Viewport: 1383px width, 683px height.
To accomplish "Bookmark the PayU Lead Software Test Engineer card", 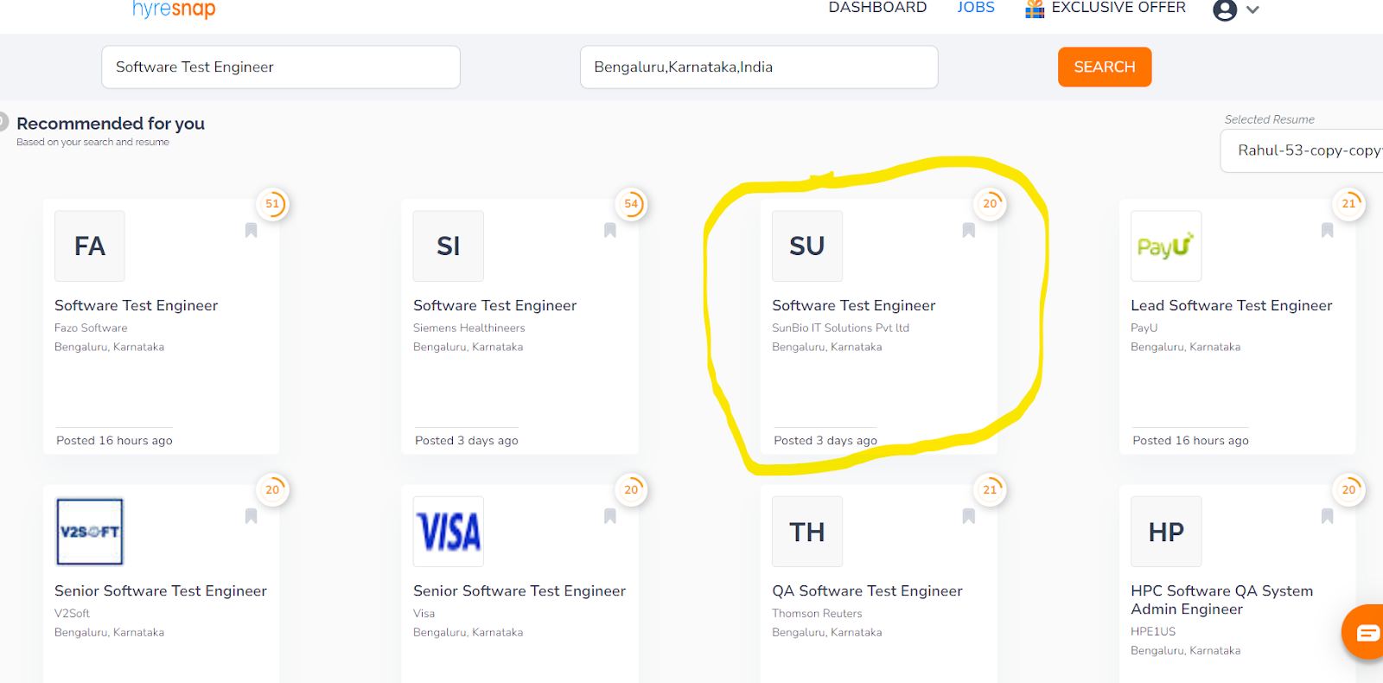I will coord(1327,230).
